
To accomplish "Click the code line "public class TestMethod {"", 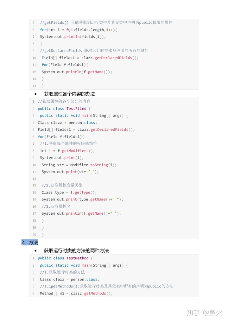I will (65, 258).
